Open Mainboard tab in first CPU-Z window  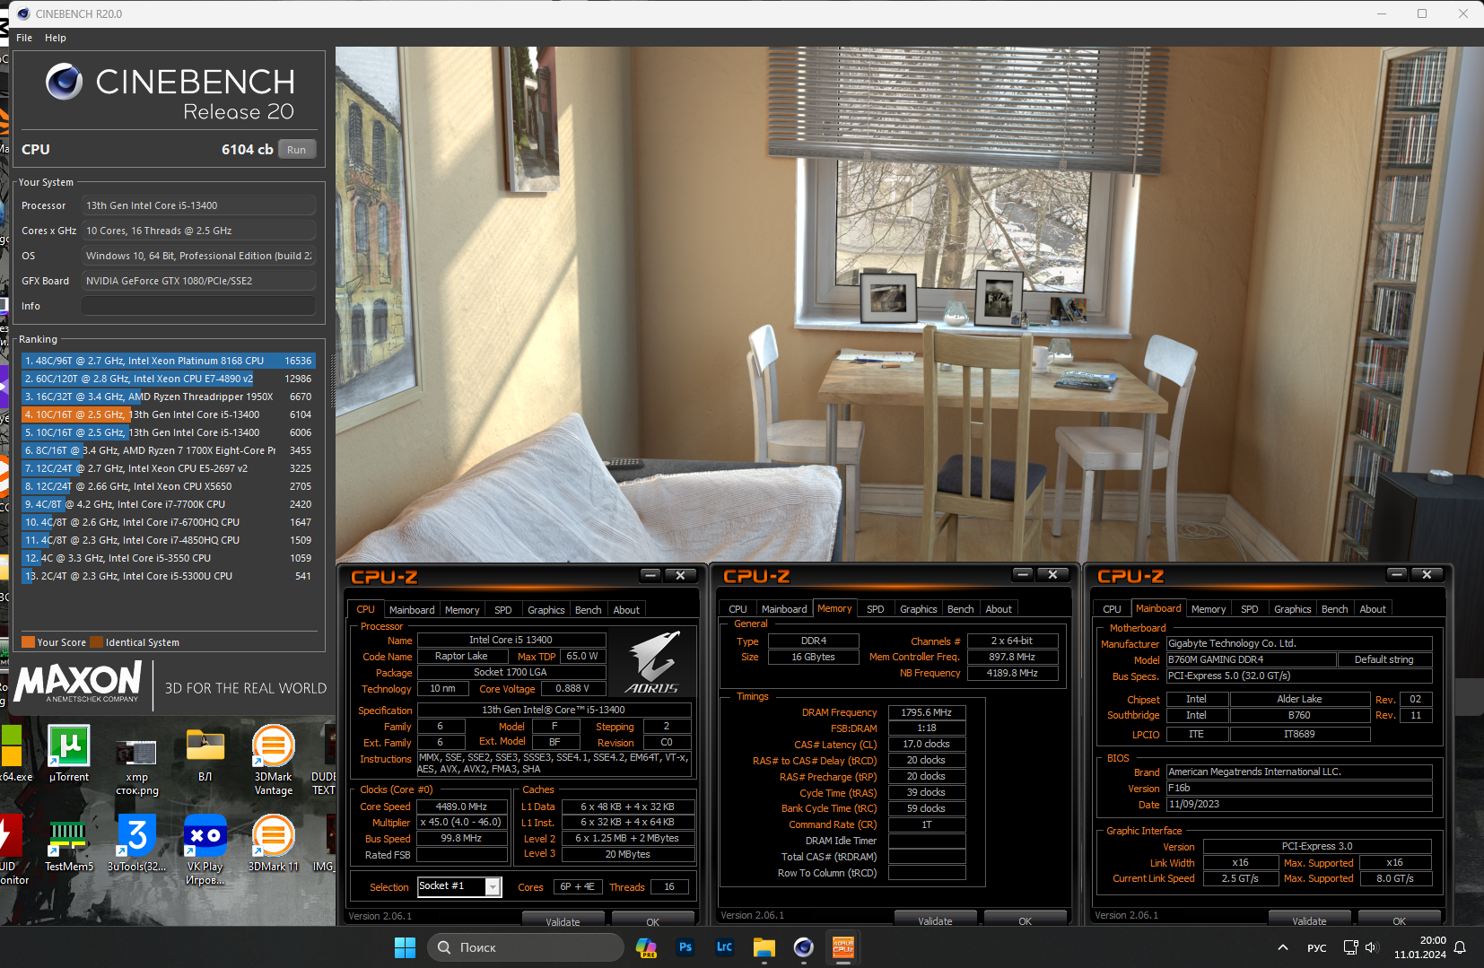(412, 610)
